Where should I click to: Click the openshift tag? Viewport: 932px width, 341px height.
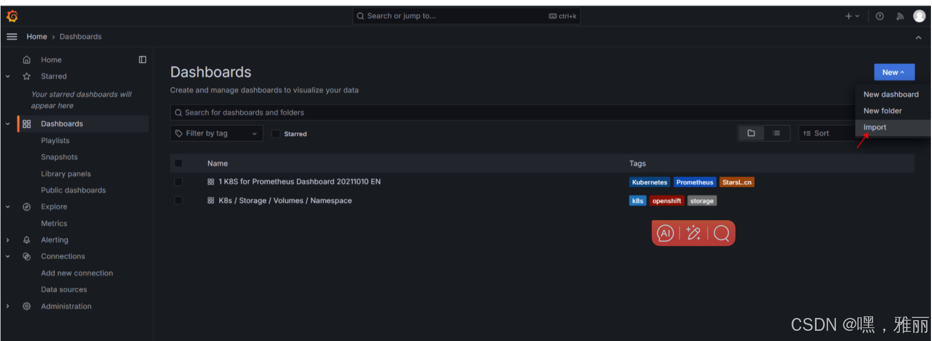click(x=667, y=201)
